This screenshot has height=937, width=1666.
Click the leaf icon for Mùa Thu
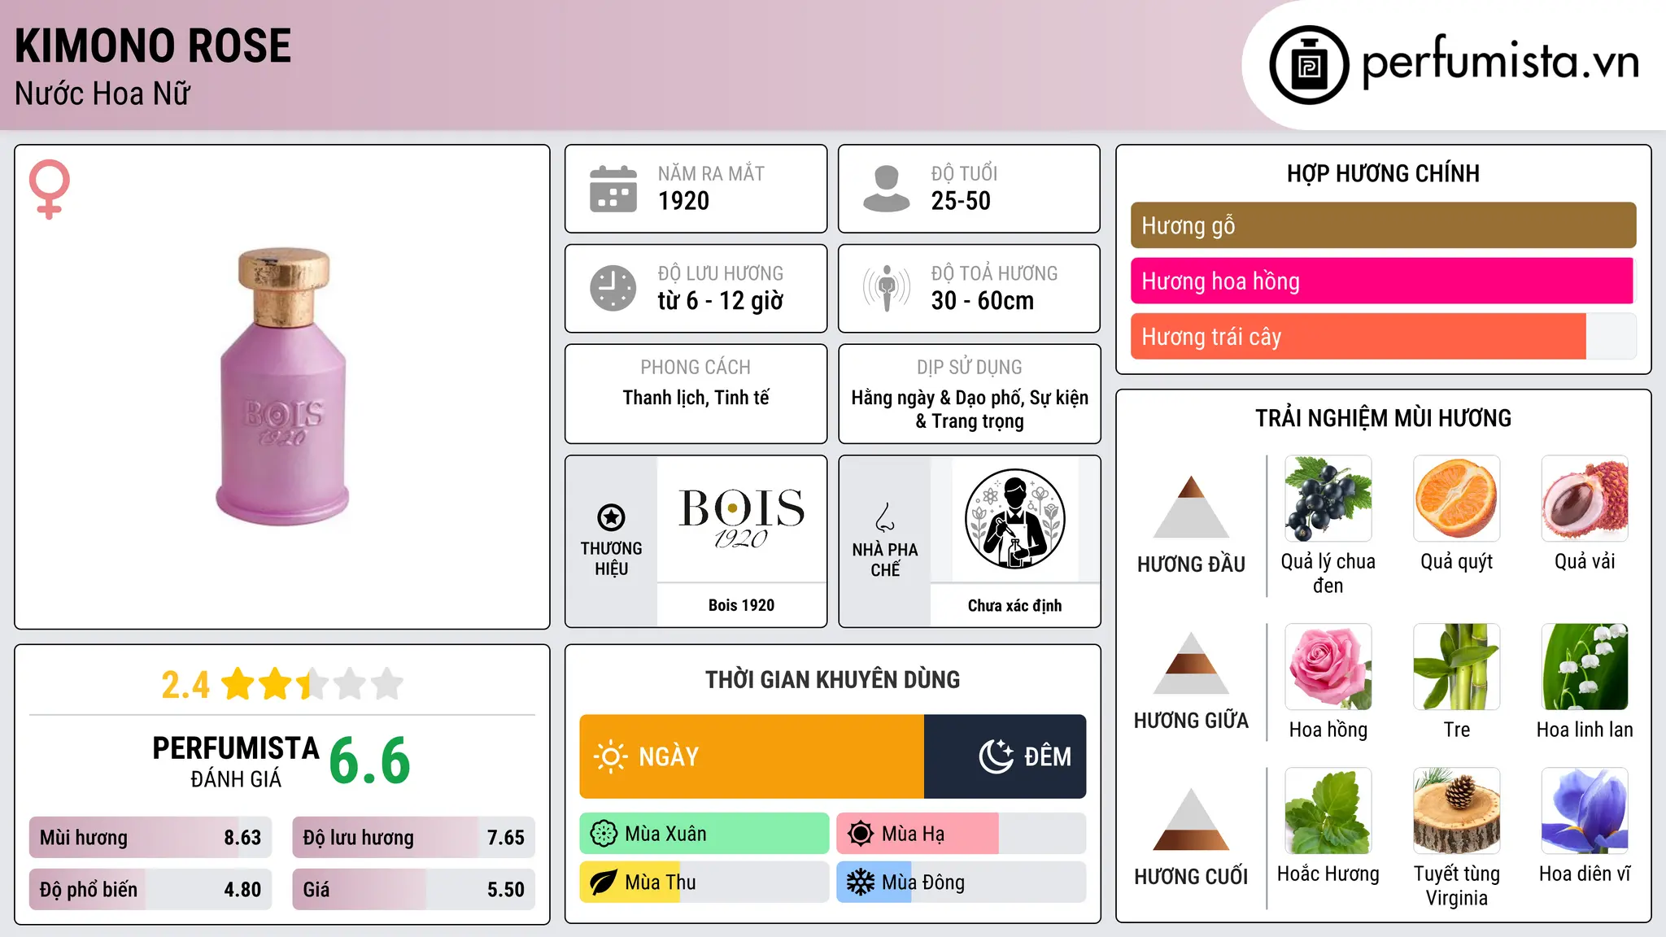(x=604, y=883)
